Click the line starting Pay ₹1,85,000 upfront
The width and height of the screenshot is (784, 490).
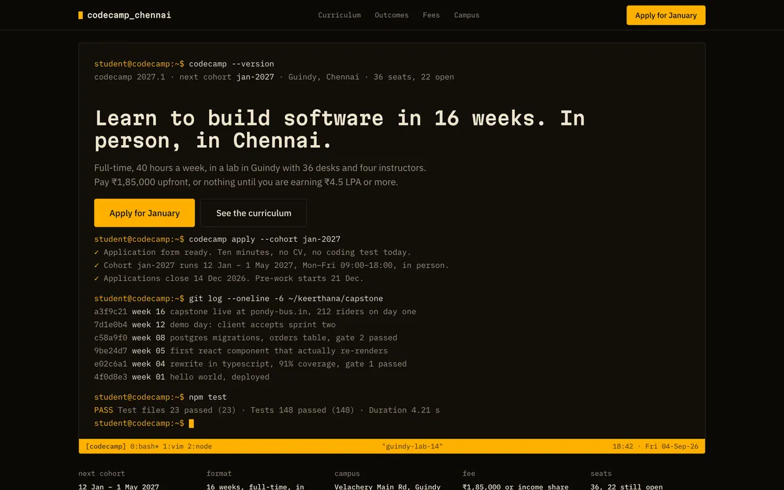(246, 182)
